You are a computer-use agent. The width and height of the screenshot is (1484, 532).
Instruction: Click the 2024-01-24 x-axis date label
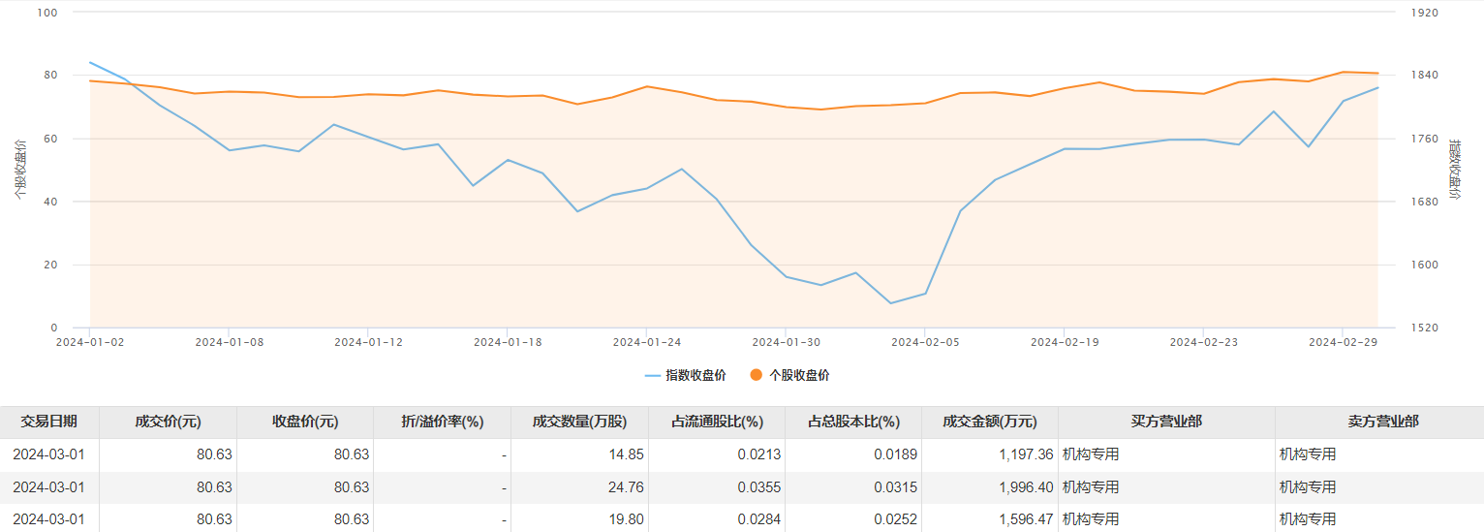[x=646, y=342]
